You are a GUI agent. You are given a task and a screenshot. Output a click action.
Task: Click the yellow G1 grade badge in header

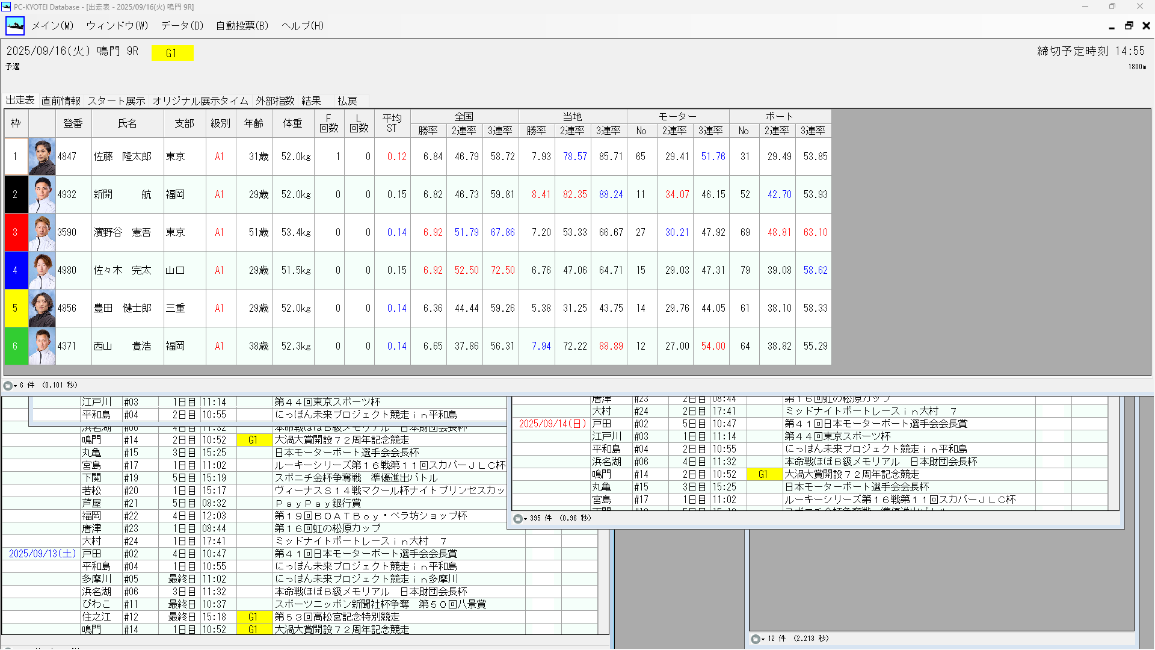click(x=171, y=54)
